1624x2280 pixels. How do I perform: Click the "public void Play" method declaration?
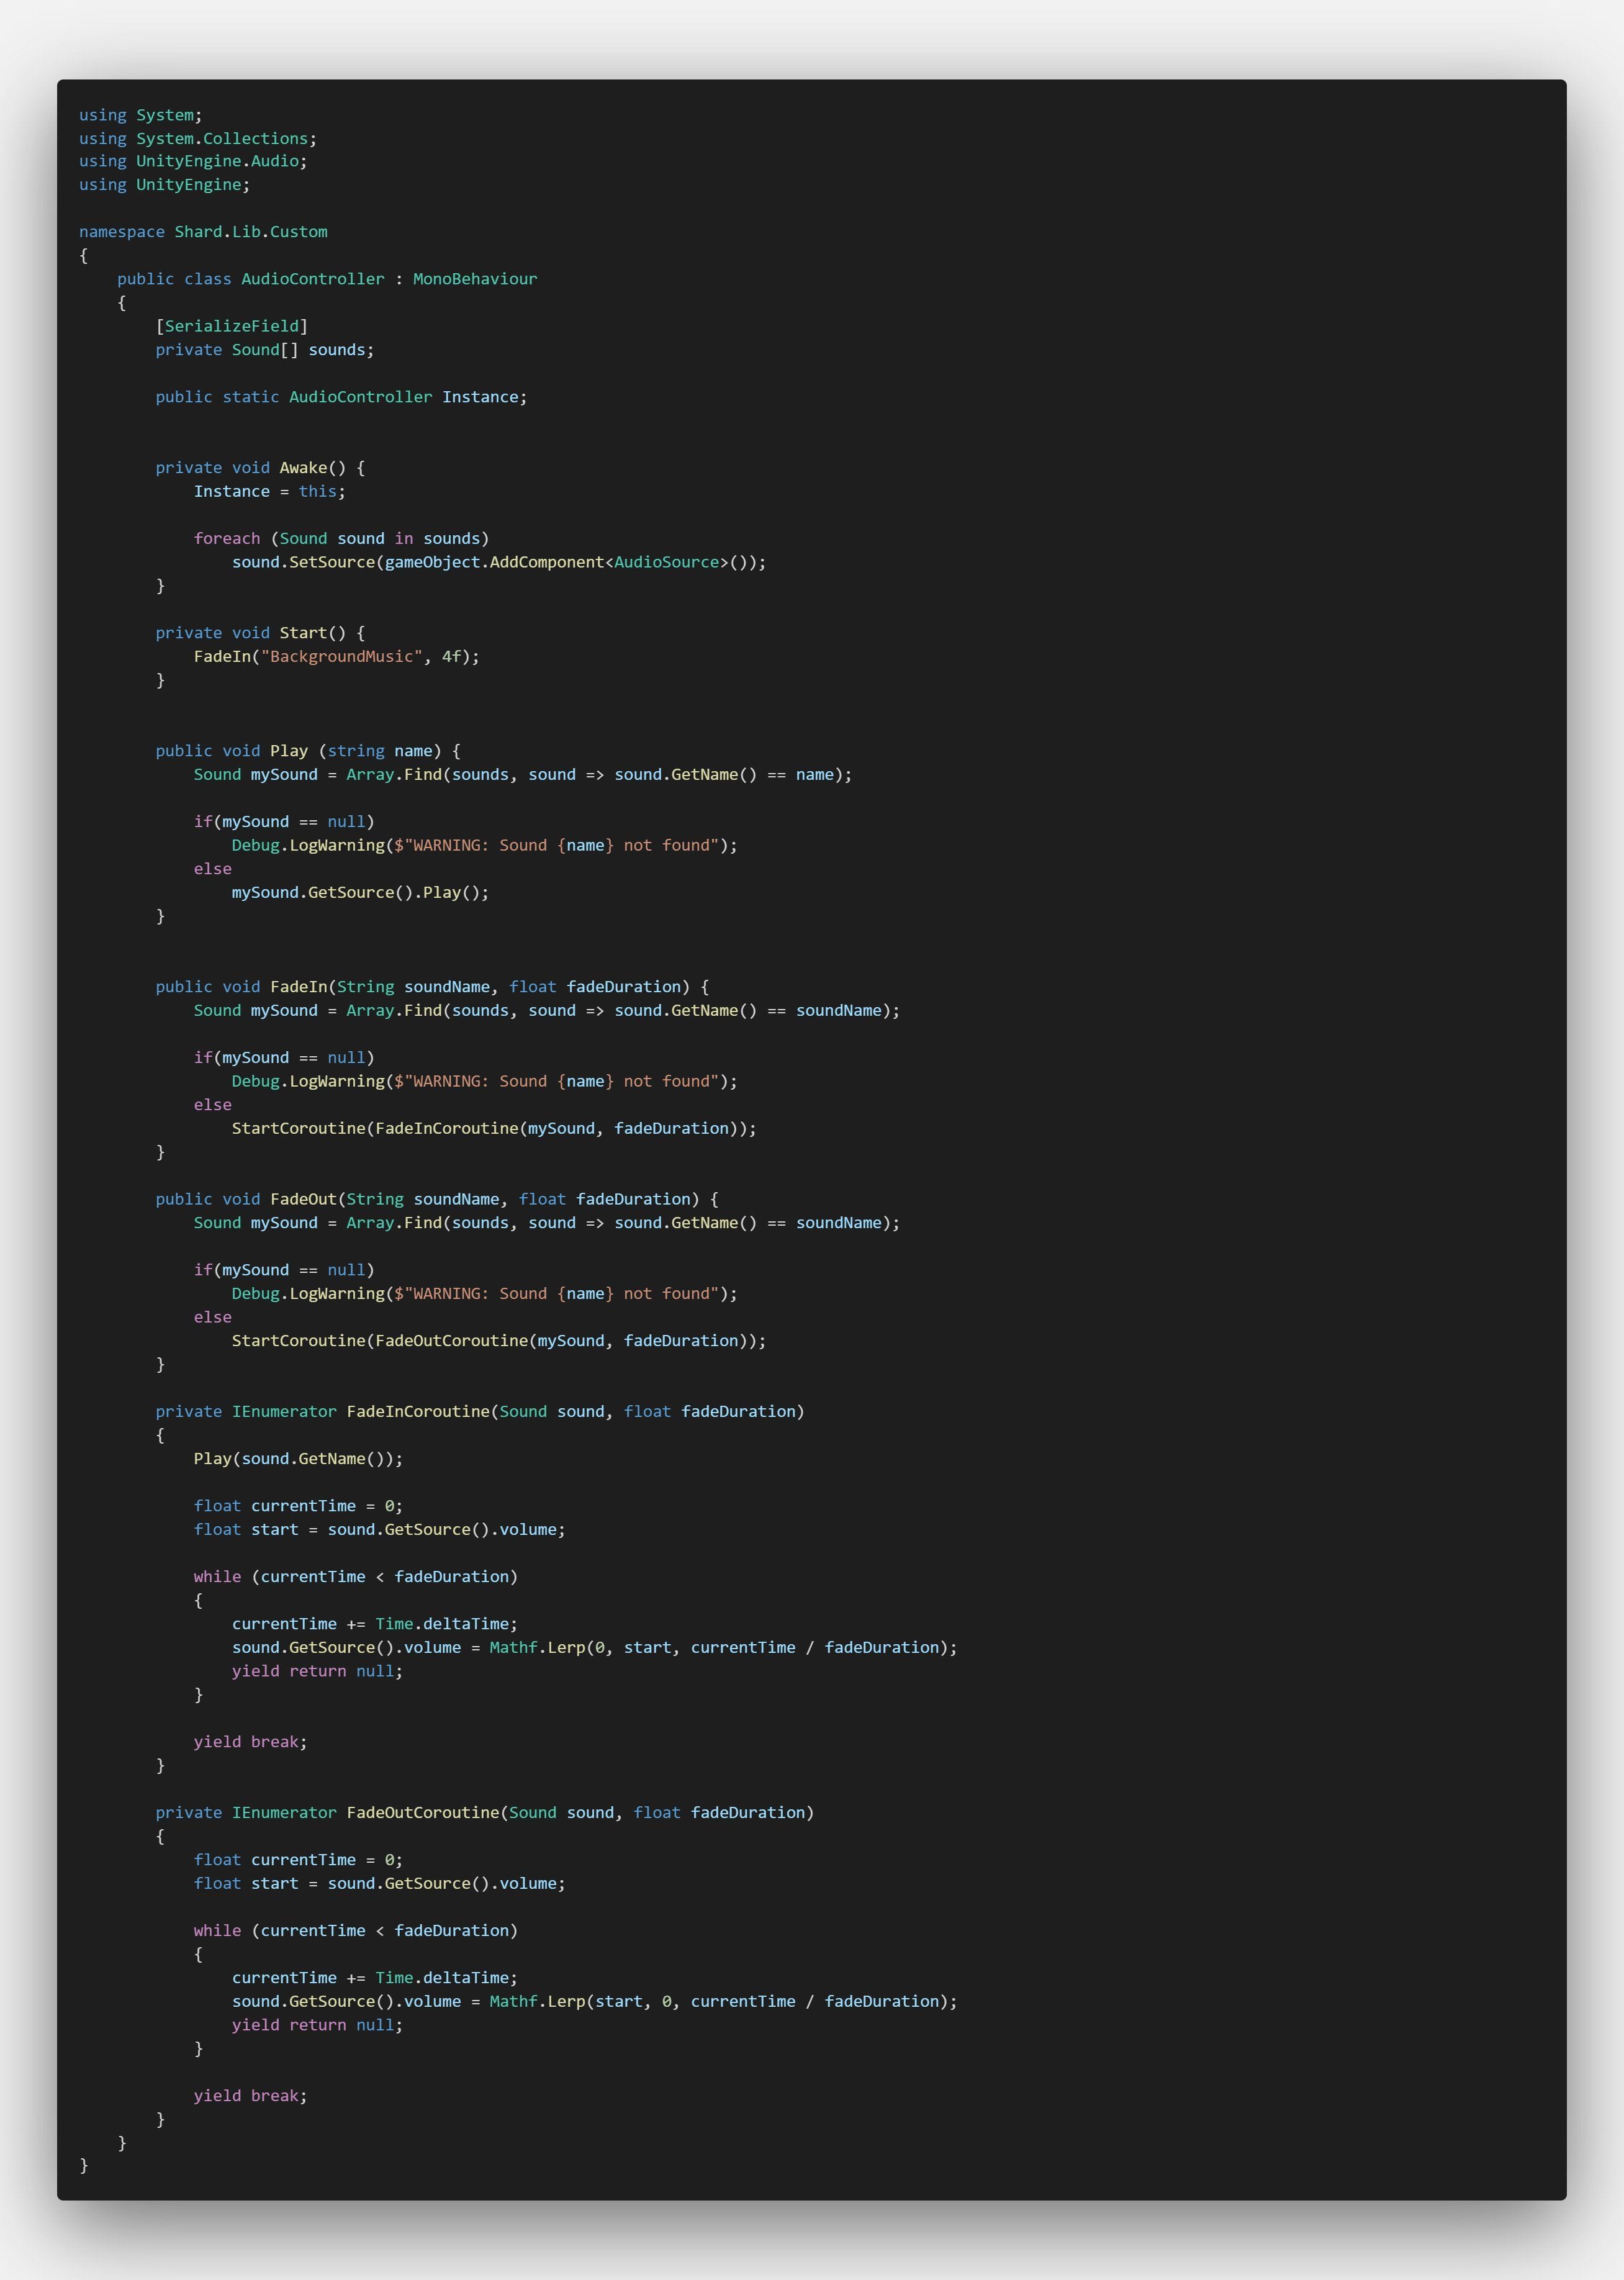(307, 751)
